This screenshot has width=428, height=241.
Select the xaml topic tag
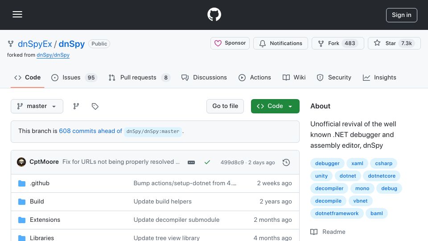coord(357,163)
